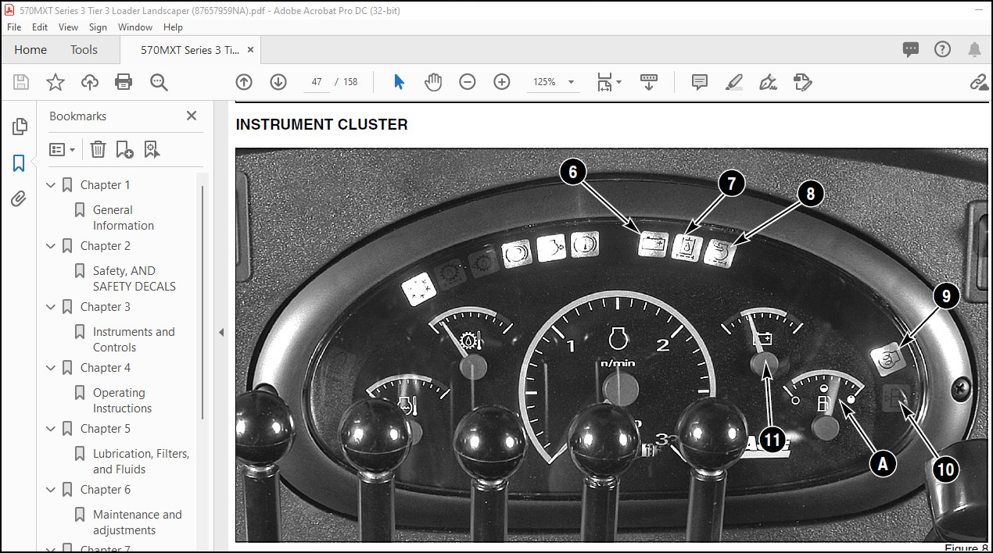Add the document to starred favorites
The height and width of the screenshot is (553, 993).
tap(56, 82)
